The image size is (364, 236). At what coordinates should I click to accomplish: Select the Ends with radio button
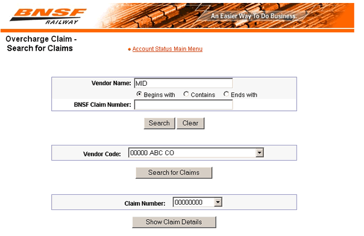pos(226,94)
